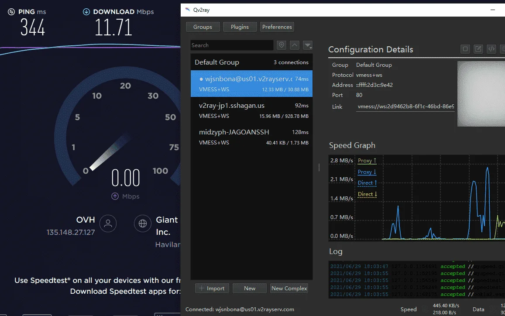Image resolution: width=505 pixels, height=316 pixels.
Task: Click the Giant Inc. provider name
Action: click(167, 226)
